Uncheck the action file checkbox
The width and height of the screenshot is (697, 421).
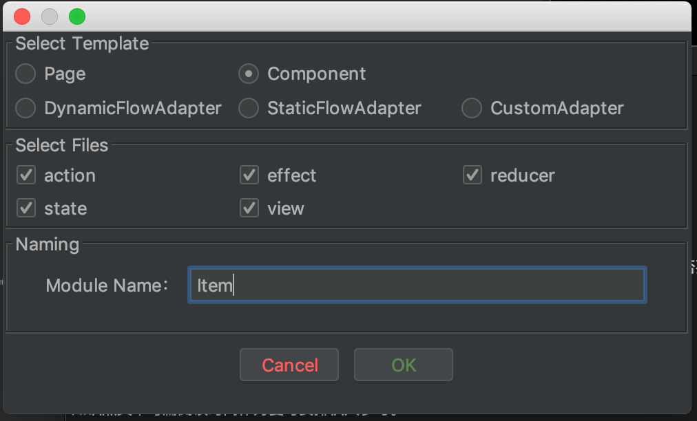tap(26, 175)
